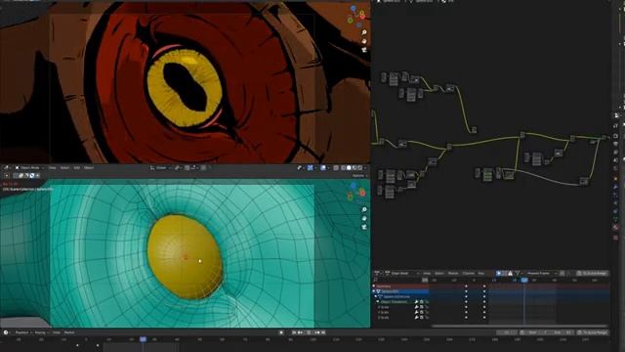Jump to the first frame in the timeline

pyautogui.click(x=294, y=332)
